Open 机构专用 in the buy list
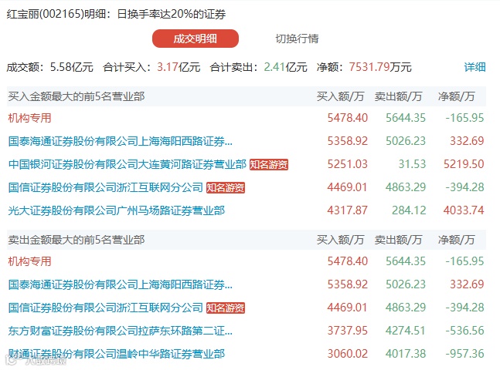Viewport: 500px width, 370px height. click(29, 118)
